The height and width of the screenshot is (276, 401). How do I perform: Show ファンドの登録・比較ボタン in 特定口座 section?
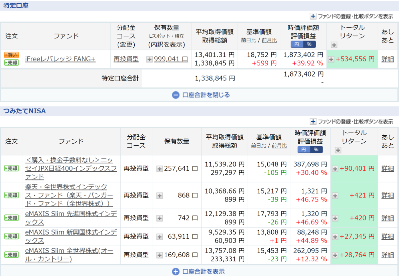click(x=352, y=16)
